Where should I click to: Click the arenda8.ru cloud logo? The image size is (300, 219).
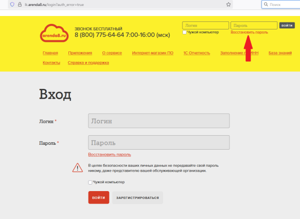pos(54,33)
